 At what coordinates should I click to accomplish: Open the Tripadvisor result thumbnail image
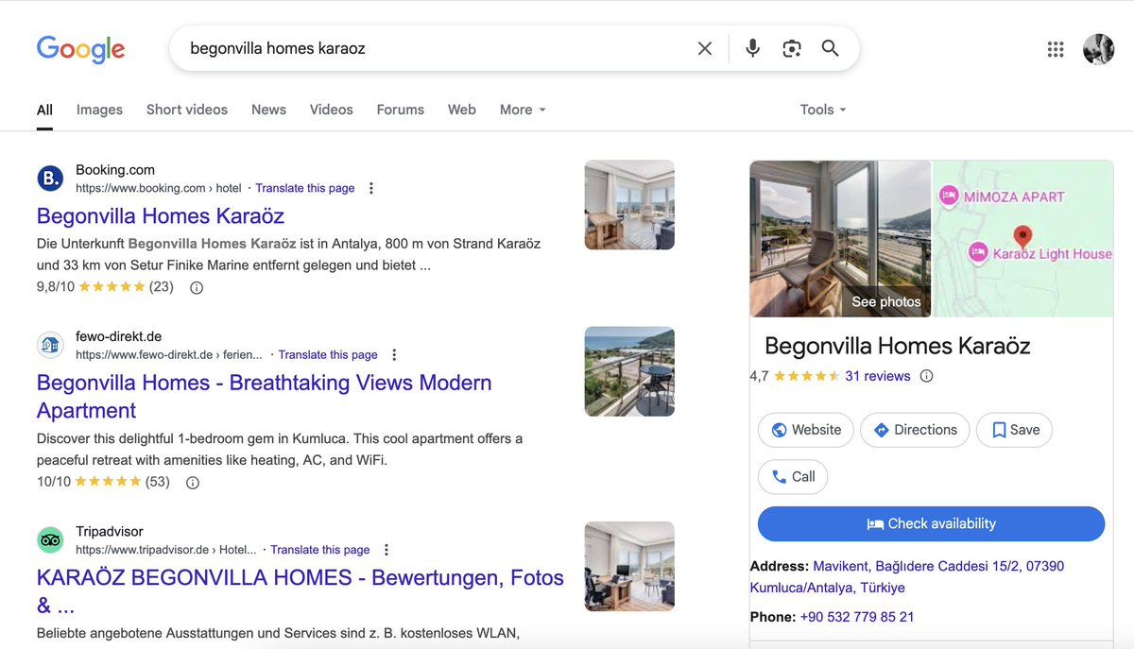(x=629, y=566)
